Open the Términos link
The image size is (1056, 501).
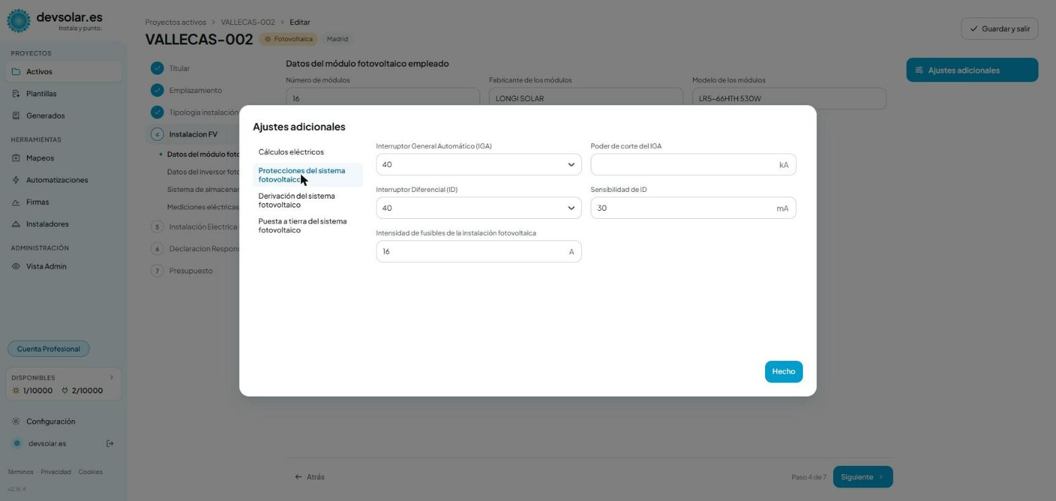[x=20, y=472]
